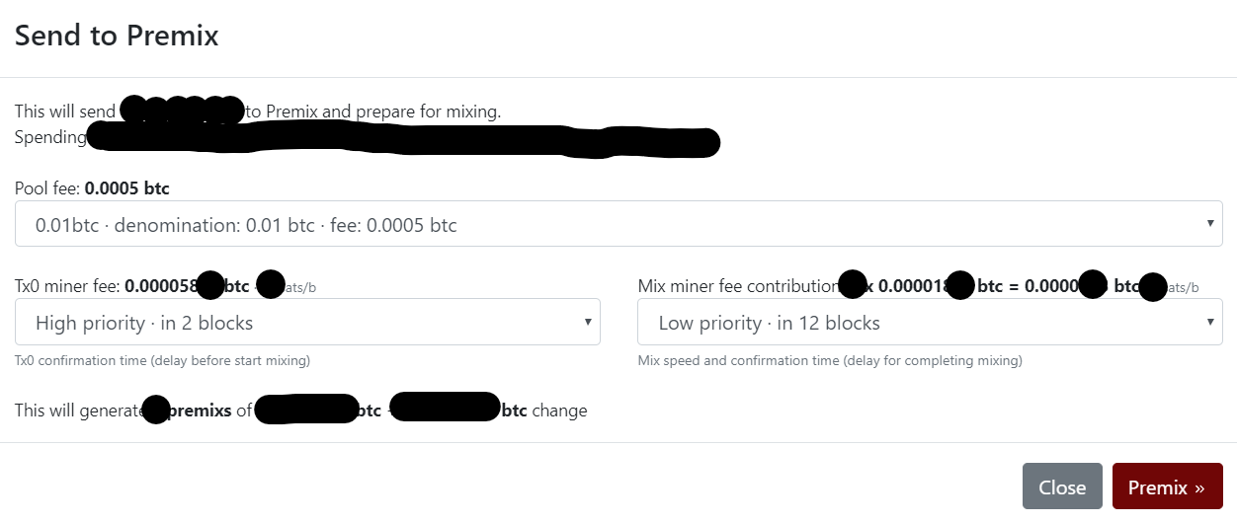This screenshot has height=524, width=1237.
Task: Click the Mix miner fee contribution label
Action: 736,286
